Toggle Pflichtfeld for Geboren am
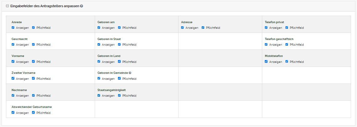The width and height of the screenshot is (357, 127). click(x=119, y=28)
